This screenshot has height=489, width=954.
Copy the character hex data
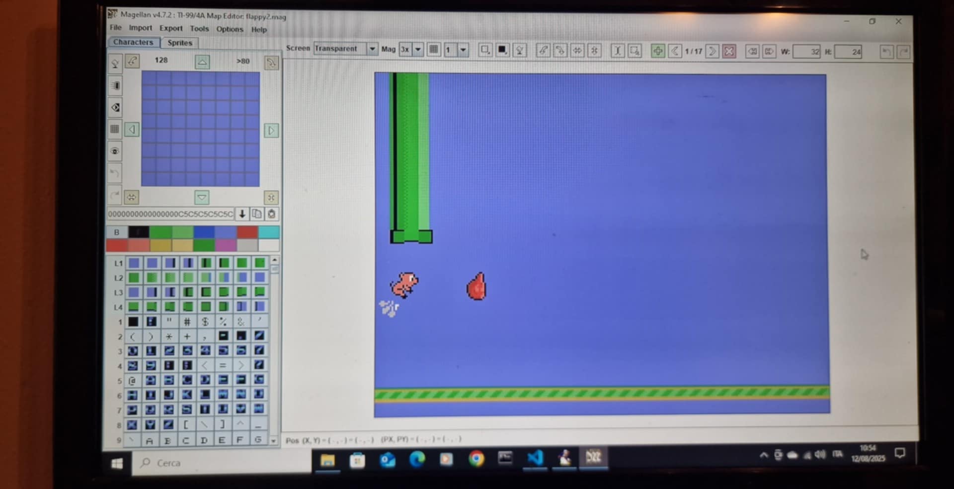[257, 214]
